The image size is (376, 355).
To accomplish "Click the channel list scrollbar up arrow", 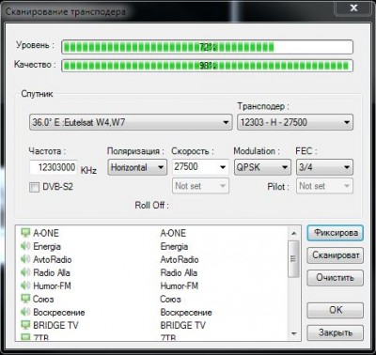I will tap(293, 233).
